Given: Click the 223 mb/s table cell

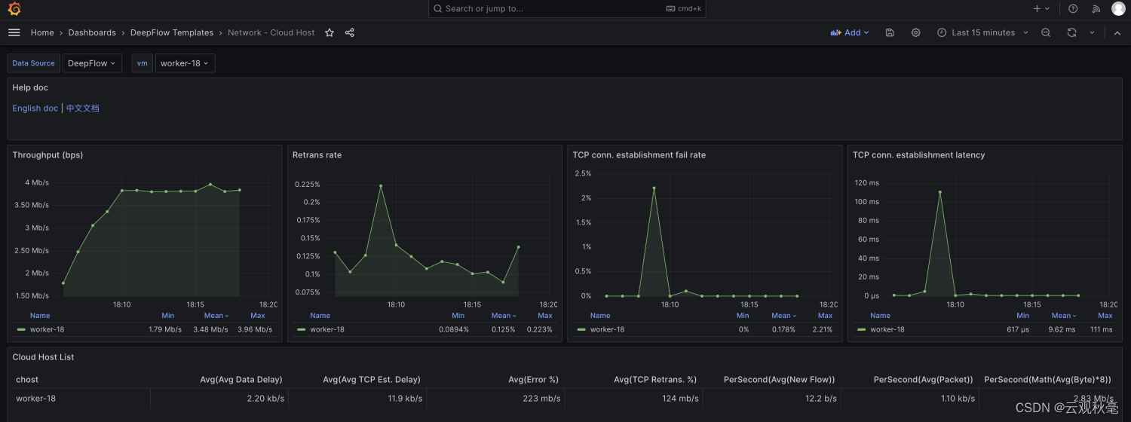Looking at the screenshot, I should (541, 399).
